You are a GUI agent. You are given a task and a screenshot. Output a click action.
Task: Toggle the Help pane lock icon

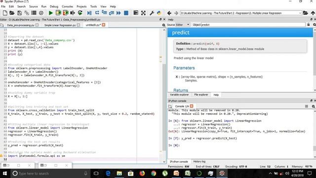[x=309, y=25]
